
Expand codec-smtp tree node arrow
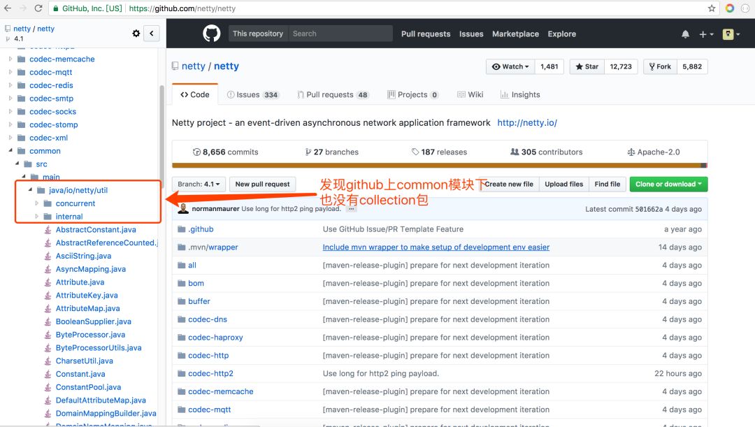click(x=10, y=99)
